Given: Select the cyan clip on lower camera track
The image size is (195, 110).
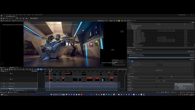Looking at the screenshot, I should (104, 79).
